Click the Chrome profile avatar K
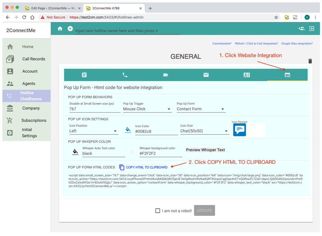The width and height of the screenshot is (322, 236). (x=307, y=17)
